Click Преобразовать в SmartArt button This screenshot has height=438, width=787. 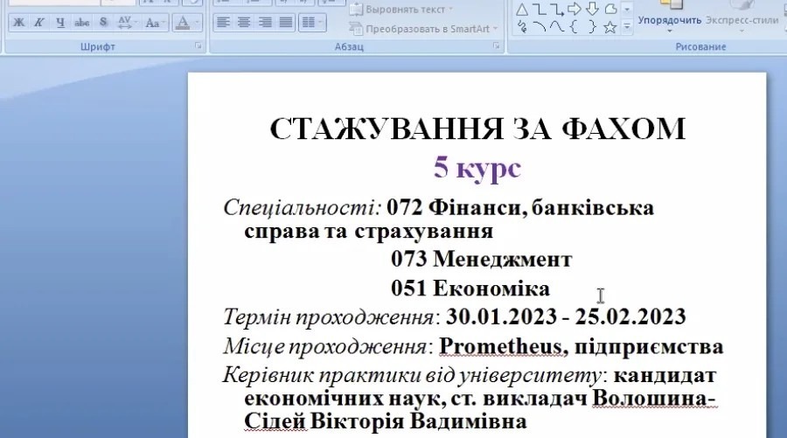coord(428,29)
